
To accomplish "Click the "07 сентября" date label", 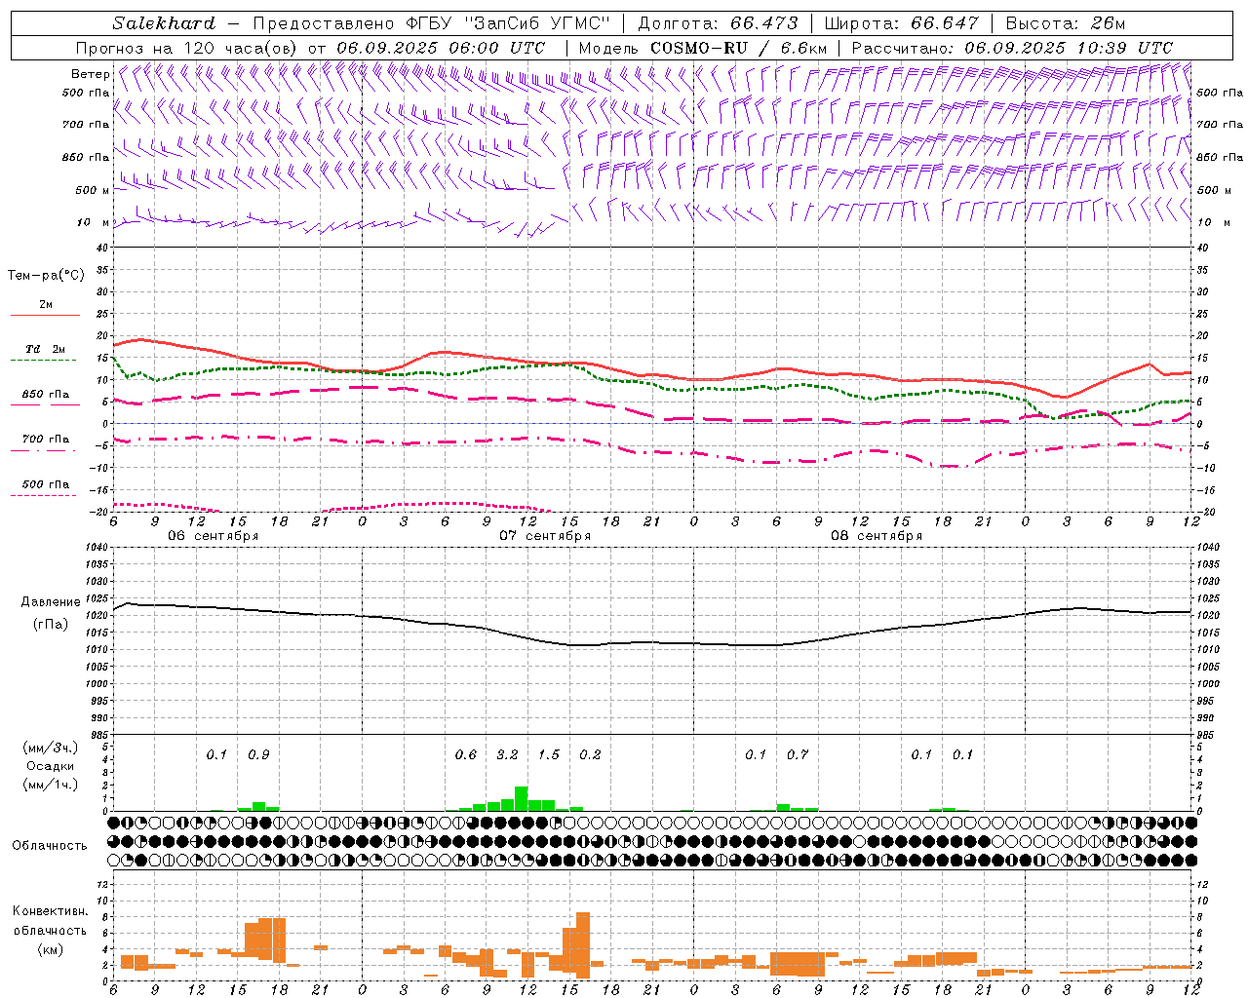I will tap(545, 536).
